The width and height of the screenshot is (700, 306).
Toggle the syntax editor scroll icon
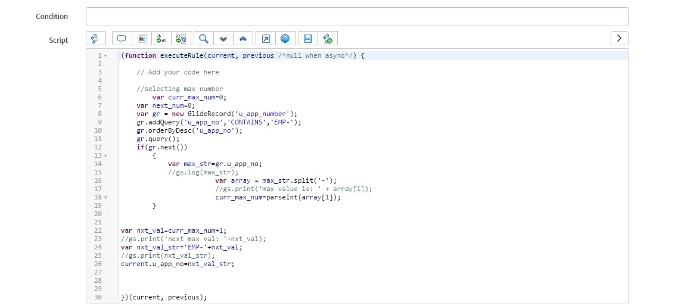[x=95, y=38]
